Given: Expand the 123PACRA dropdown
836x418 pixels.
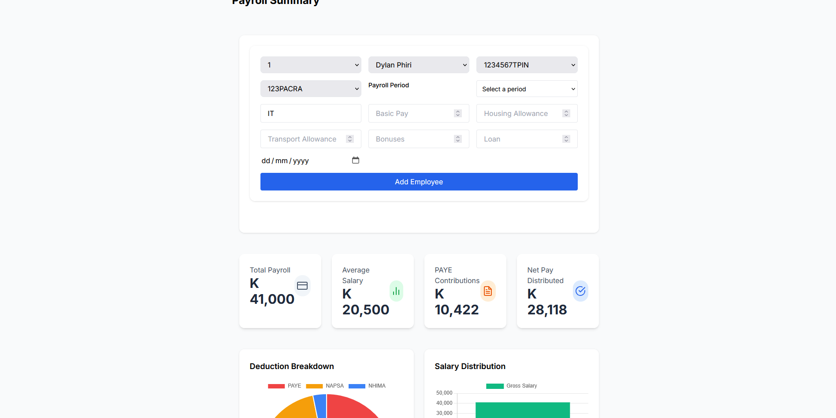Looking at the screenshot, I should (x=311, y=89).
